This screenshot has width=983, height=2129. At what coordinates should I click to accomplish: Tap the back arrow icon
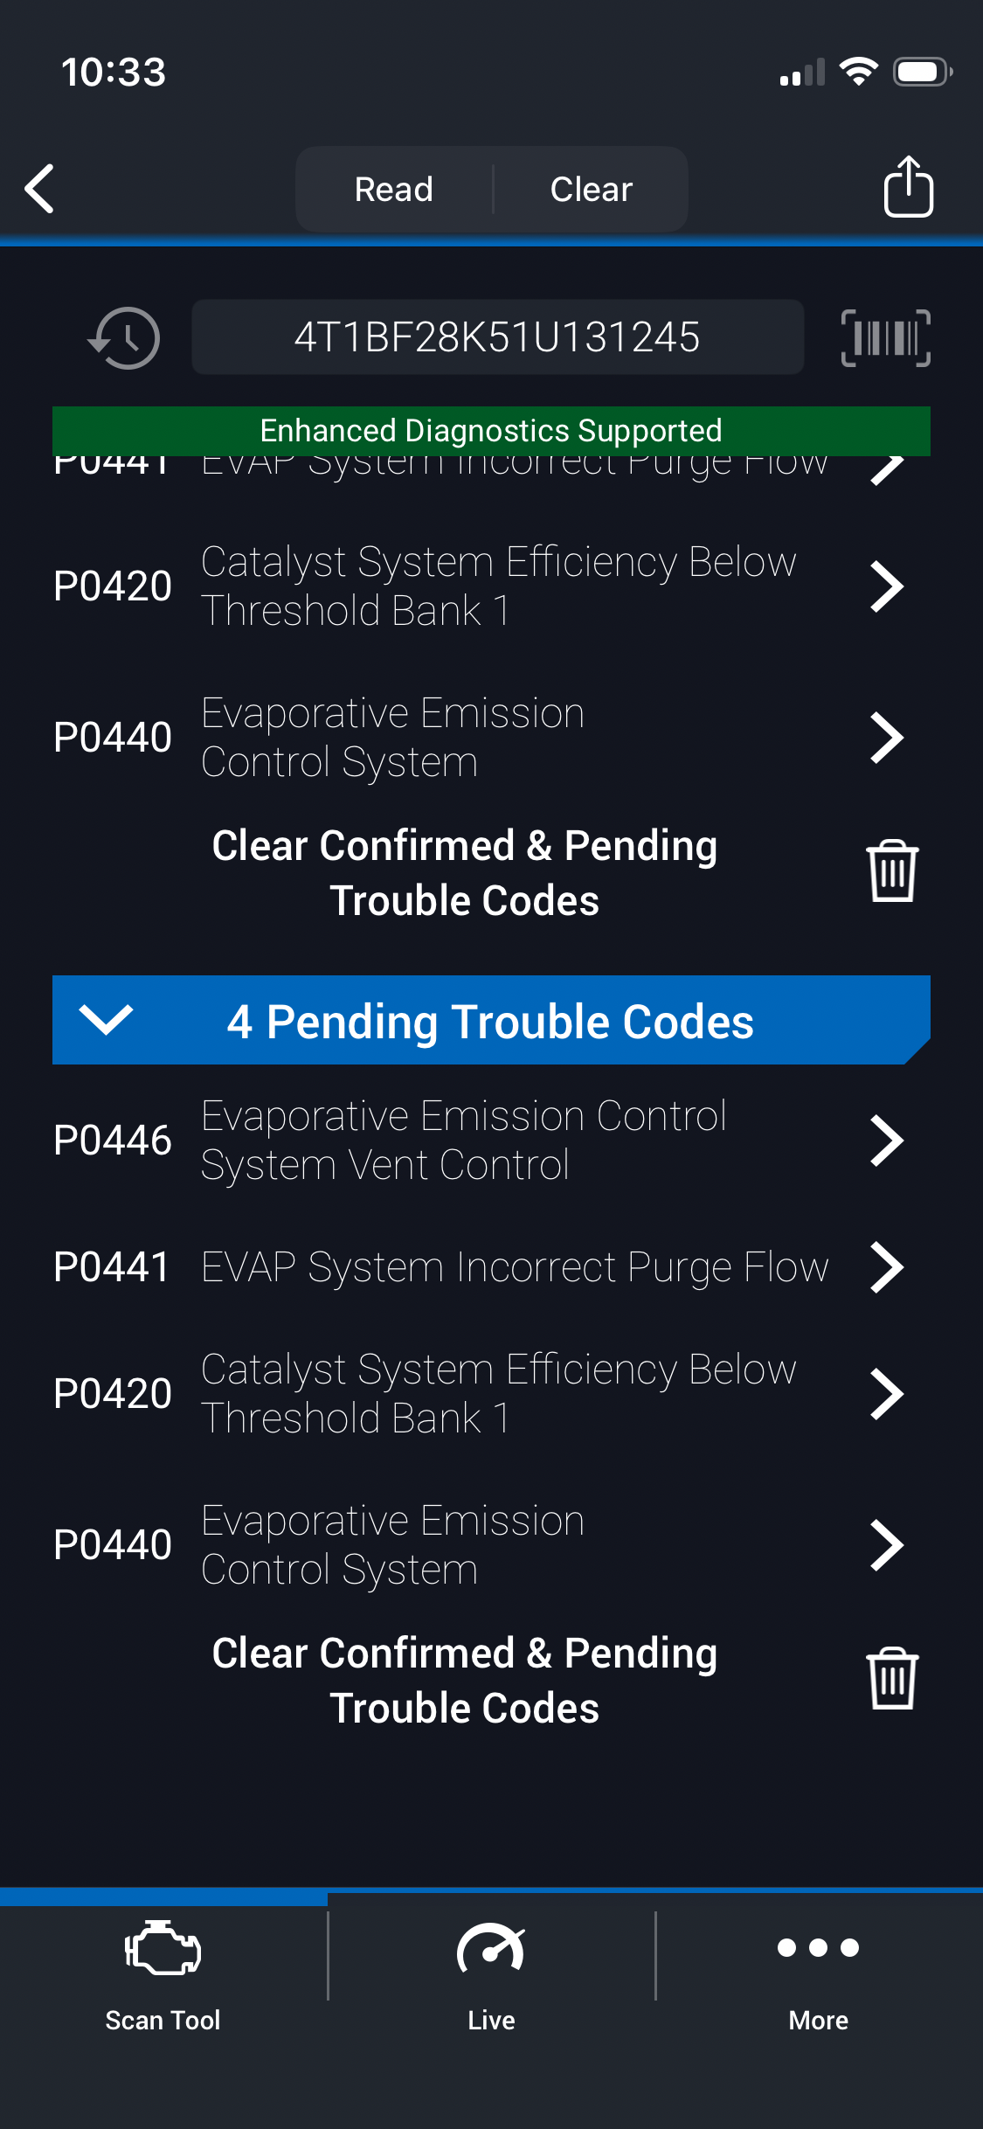[40, 188]
